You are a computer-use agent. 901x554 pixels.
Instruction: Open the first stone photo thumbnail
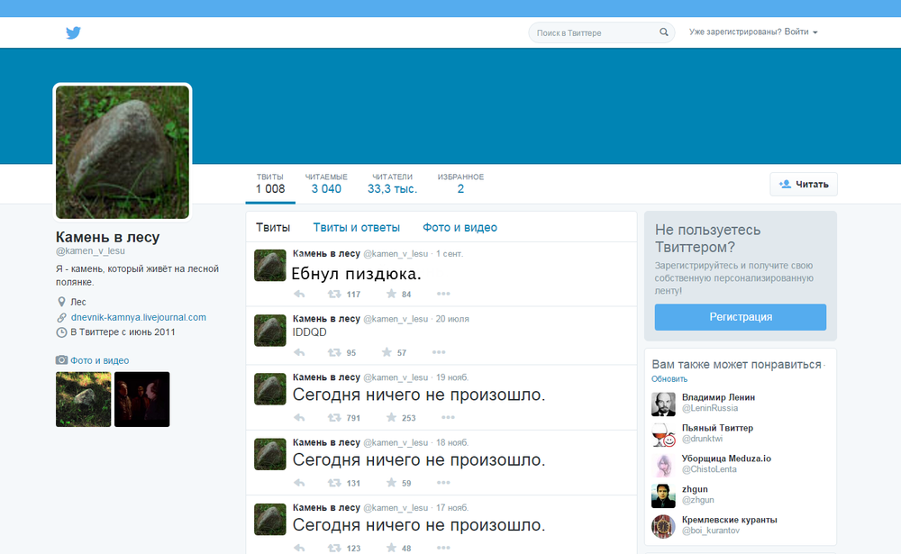(84, 399)
